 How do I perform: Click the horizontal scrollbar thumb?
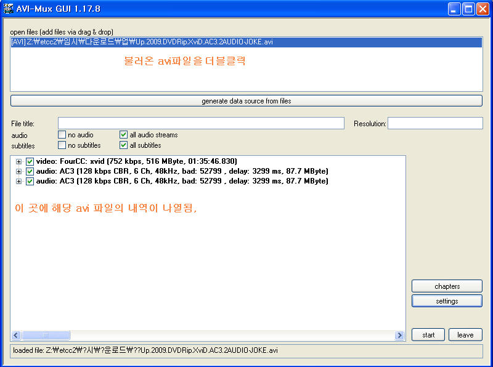point(46,335)
